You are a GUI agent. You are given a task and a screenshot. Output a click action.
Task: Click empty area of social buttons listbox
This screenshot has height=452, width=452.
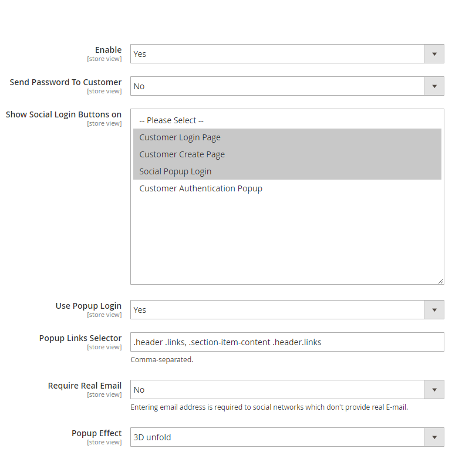tap(287, 241)
